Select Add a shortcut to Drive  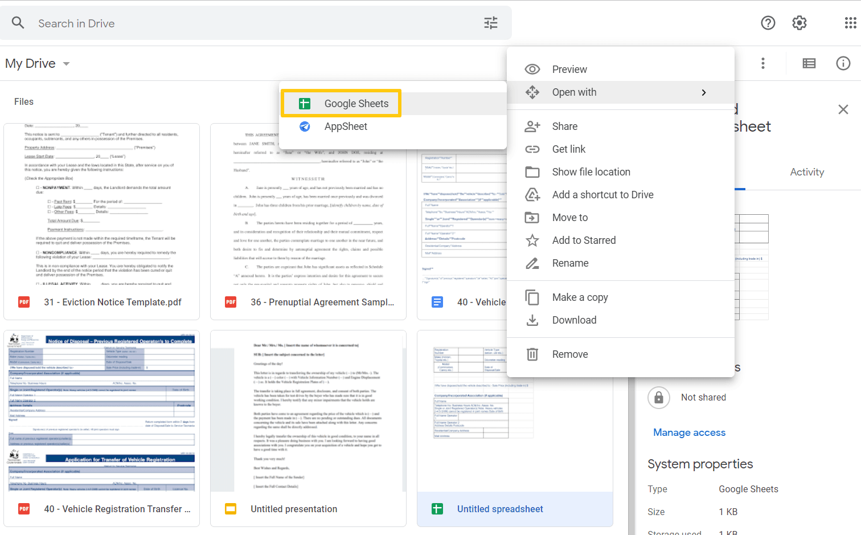[x=621, y=195]
